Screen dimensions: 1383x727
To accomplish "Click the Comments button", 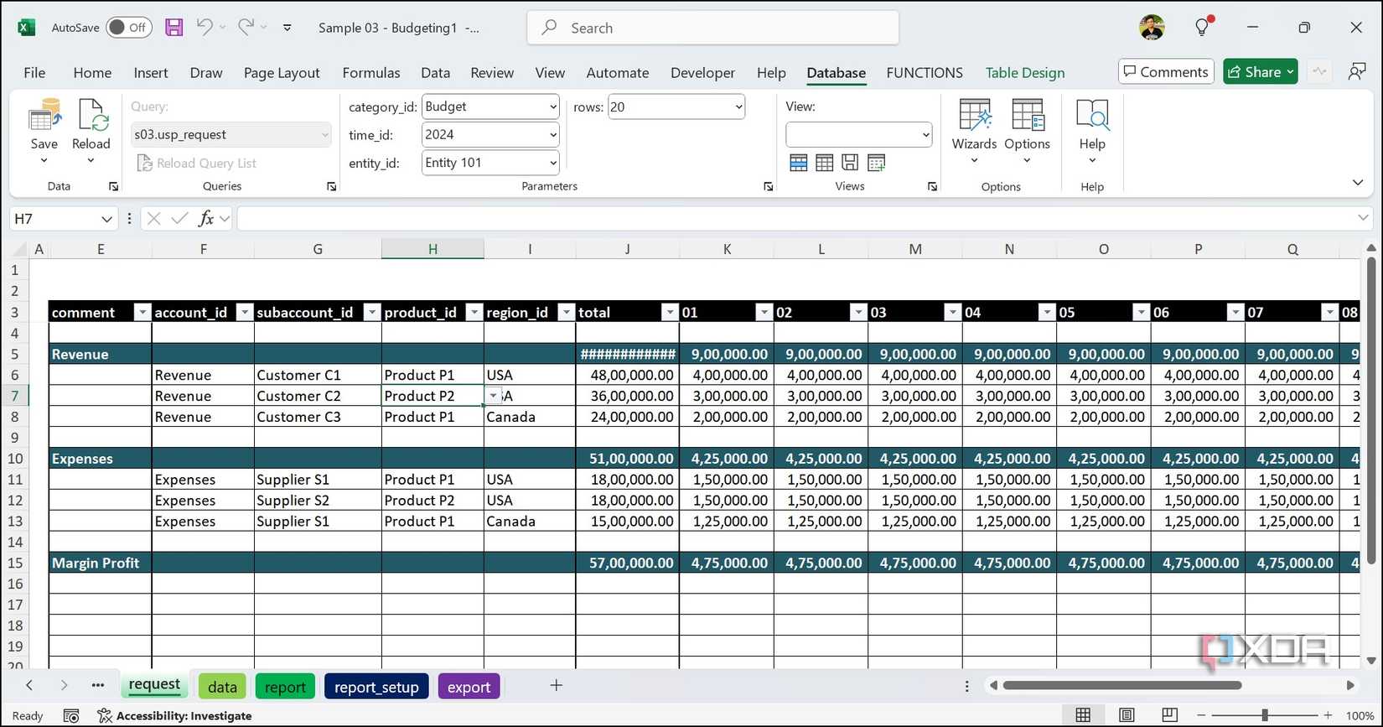I will pyautogui.click(x=1166, y=72).
